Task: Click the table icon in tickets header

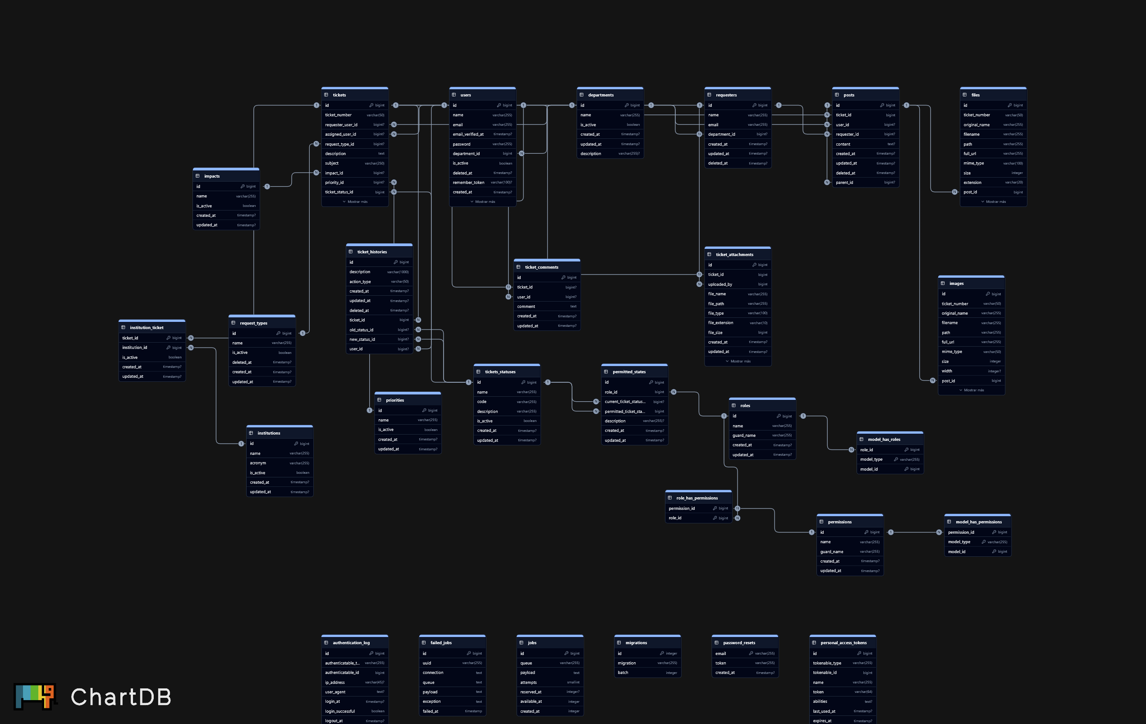Action: point(326,95)
